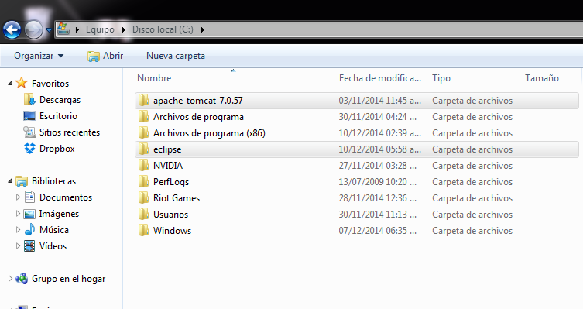Select the Usuarios folder icon
This screenshot has width=583, height=309.
pyautogui.click(x=143, y=215)
